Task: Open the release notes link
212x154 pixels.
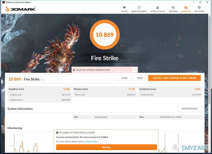Action: click(91, 142)
